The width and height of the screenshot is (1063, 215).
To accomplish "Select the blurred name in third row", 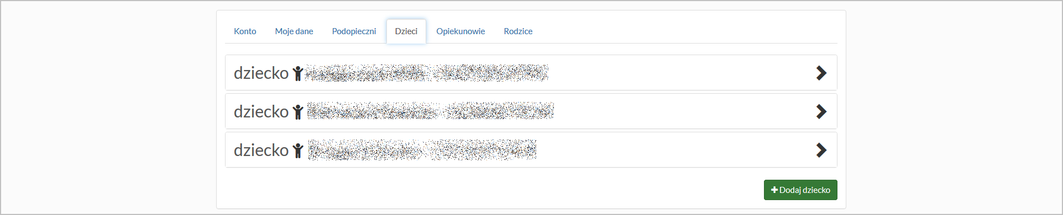I will (x=422, y=149).
